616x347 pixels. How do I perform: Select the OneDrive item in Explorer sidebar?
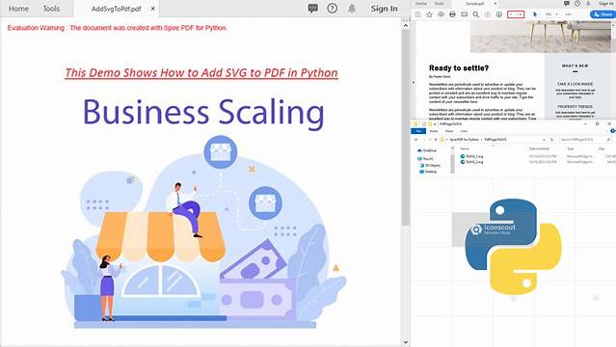(x=429, y=150)
